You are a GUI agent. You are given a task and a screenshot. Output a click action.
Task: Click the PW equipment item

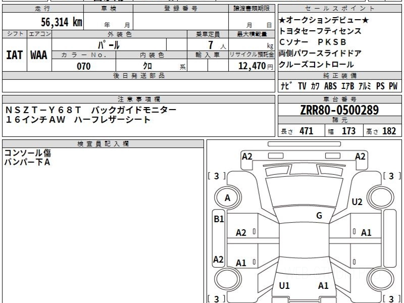pyautogui.click(x=394, y=86)
